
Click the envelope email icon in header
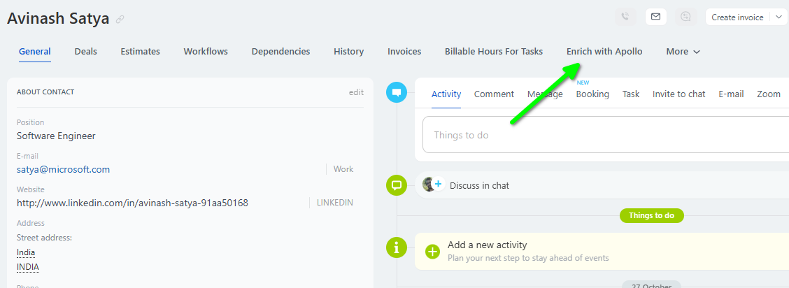coord(655,17)
